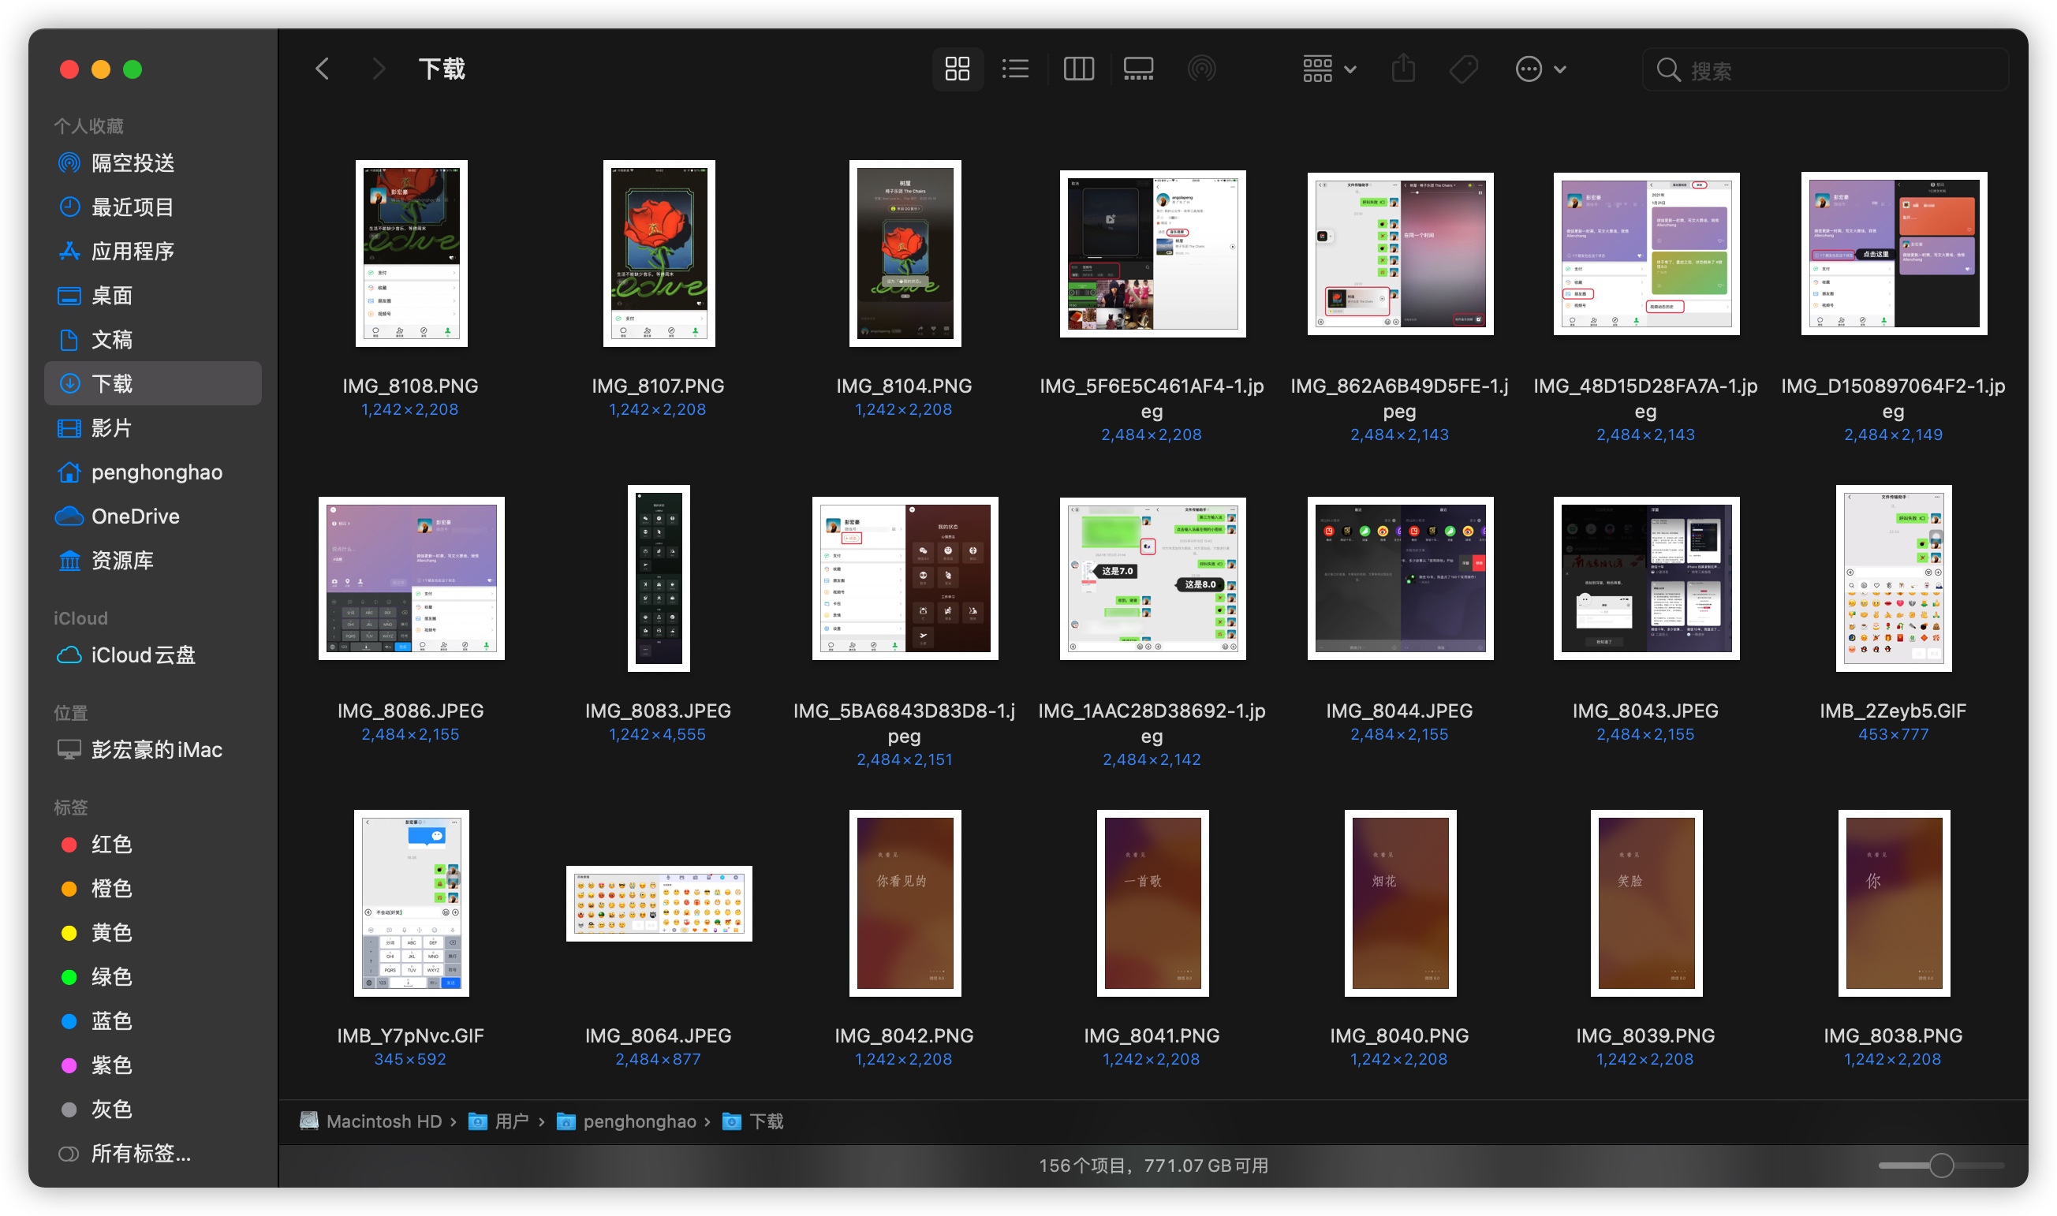
Task: Click on 所有标签 expander
Action: coord(140,1148)
